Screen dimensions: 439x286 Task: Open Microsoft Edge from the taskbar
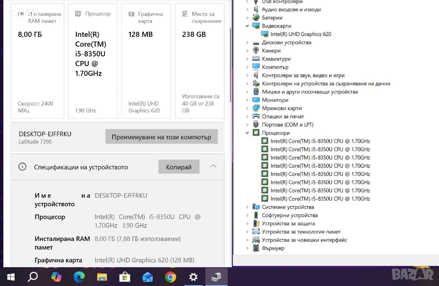(x=79, y=277)
